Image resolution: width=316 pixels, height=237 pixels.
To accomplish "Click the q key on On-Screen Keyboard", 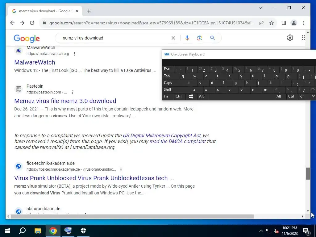I will click(185, 76).
